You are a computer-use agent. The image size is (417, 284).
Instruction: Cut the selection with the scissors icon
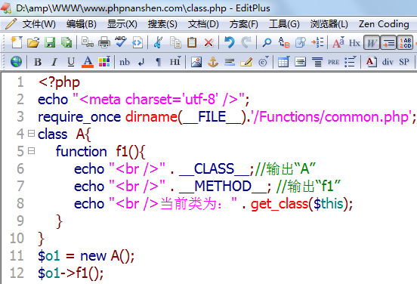click(158, 42)
